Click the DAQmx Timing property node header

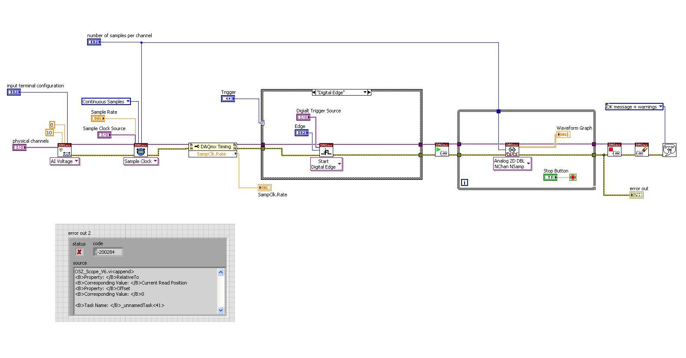213,147
